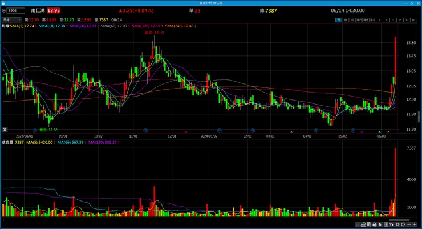422x229 pixels.
Task: Click the purple triangle marker after 05/02
Action: click(362, 132)
